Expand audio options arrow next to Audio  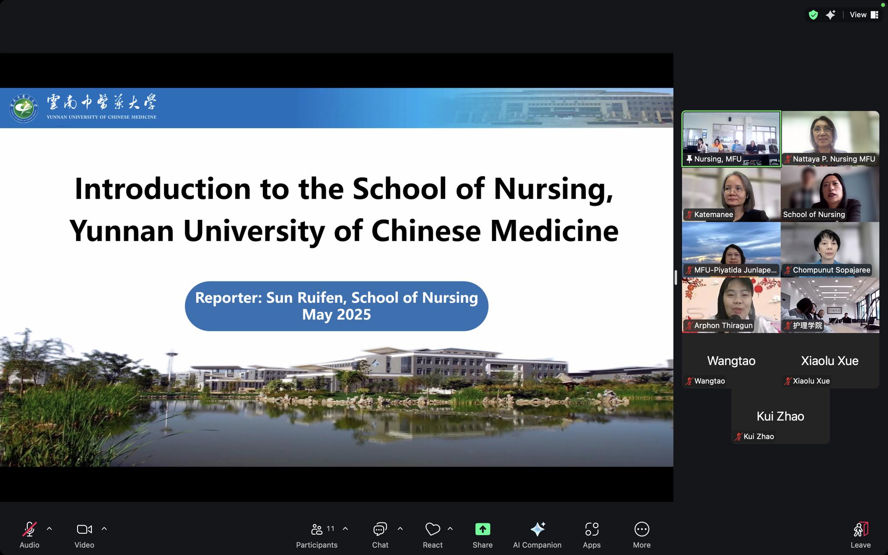pyautogui.click(x=49, y=529)
